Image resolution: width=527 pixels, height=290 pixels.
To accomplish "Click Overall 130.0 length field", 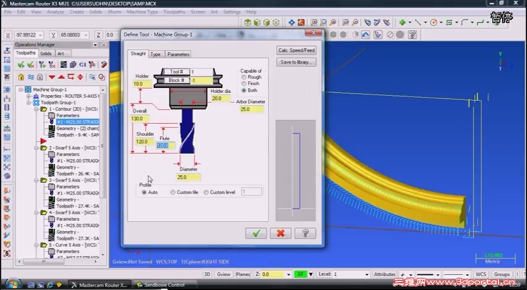I will [140, 119].
